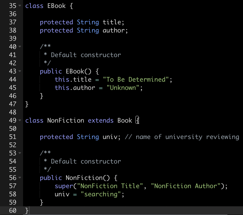Image resolution: width=243 pixels, height=215 pixels.
Task: Collapse the NonFiction class fold arrow
Action: click(x=20, y=120)
